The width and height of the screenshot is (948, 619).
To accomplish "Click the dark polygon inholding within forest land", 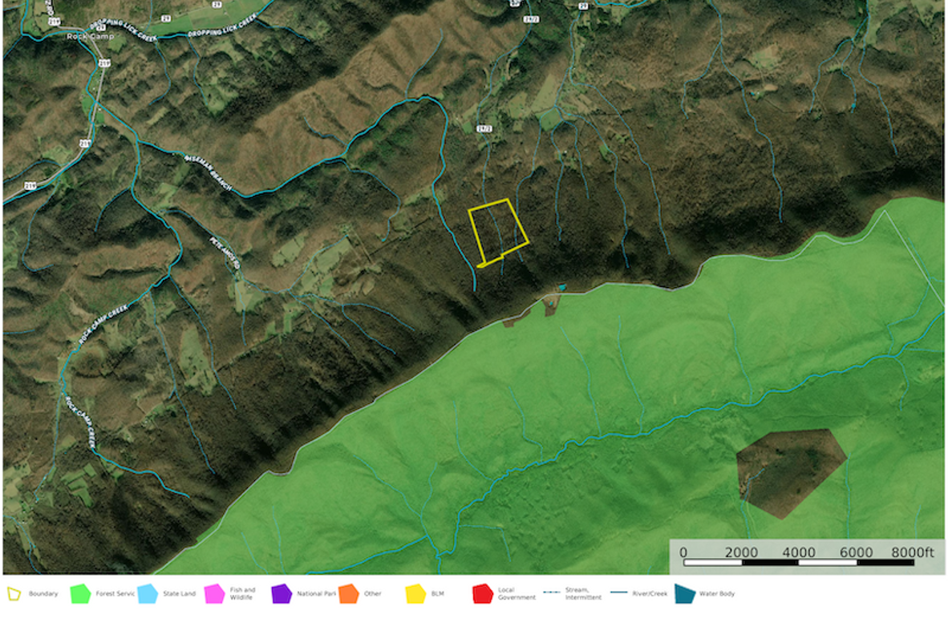I will [788, 471].
